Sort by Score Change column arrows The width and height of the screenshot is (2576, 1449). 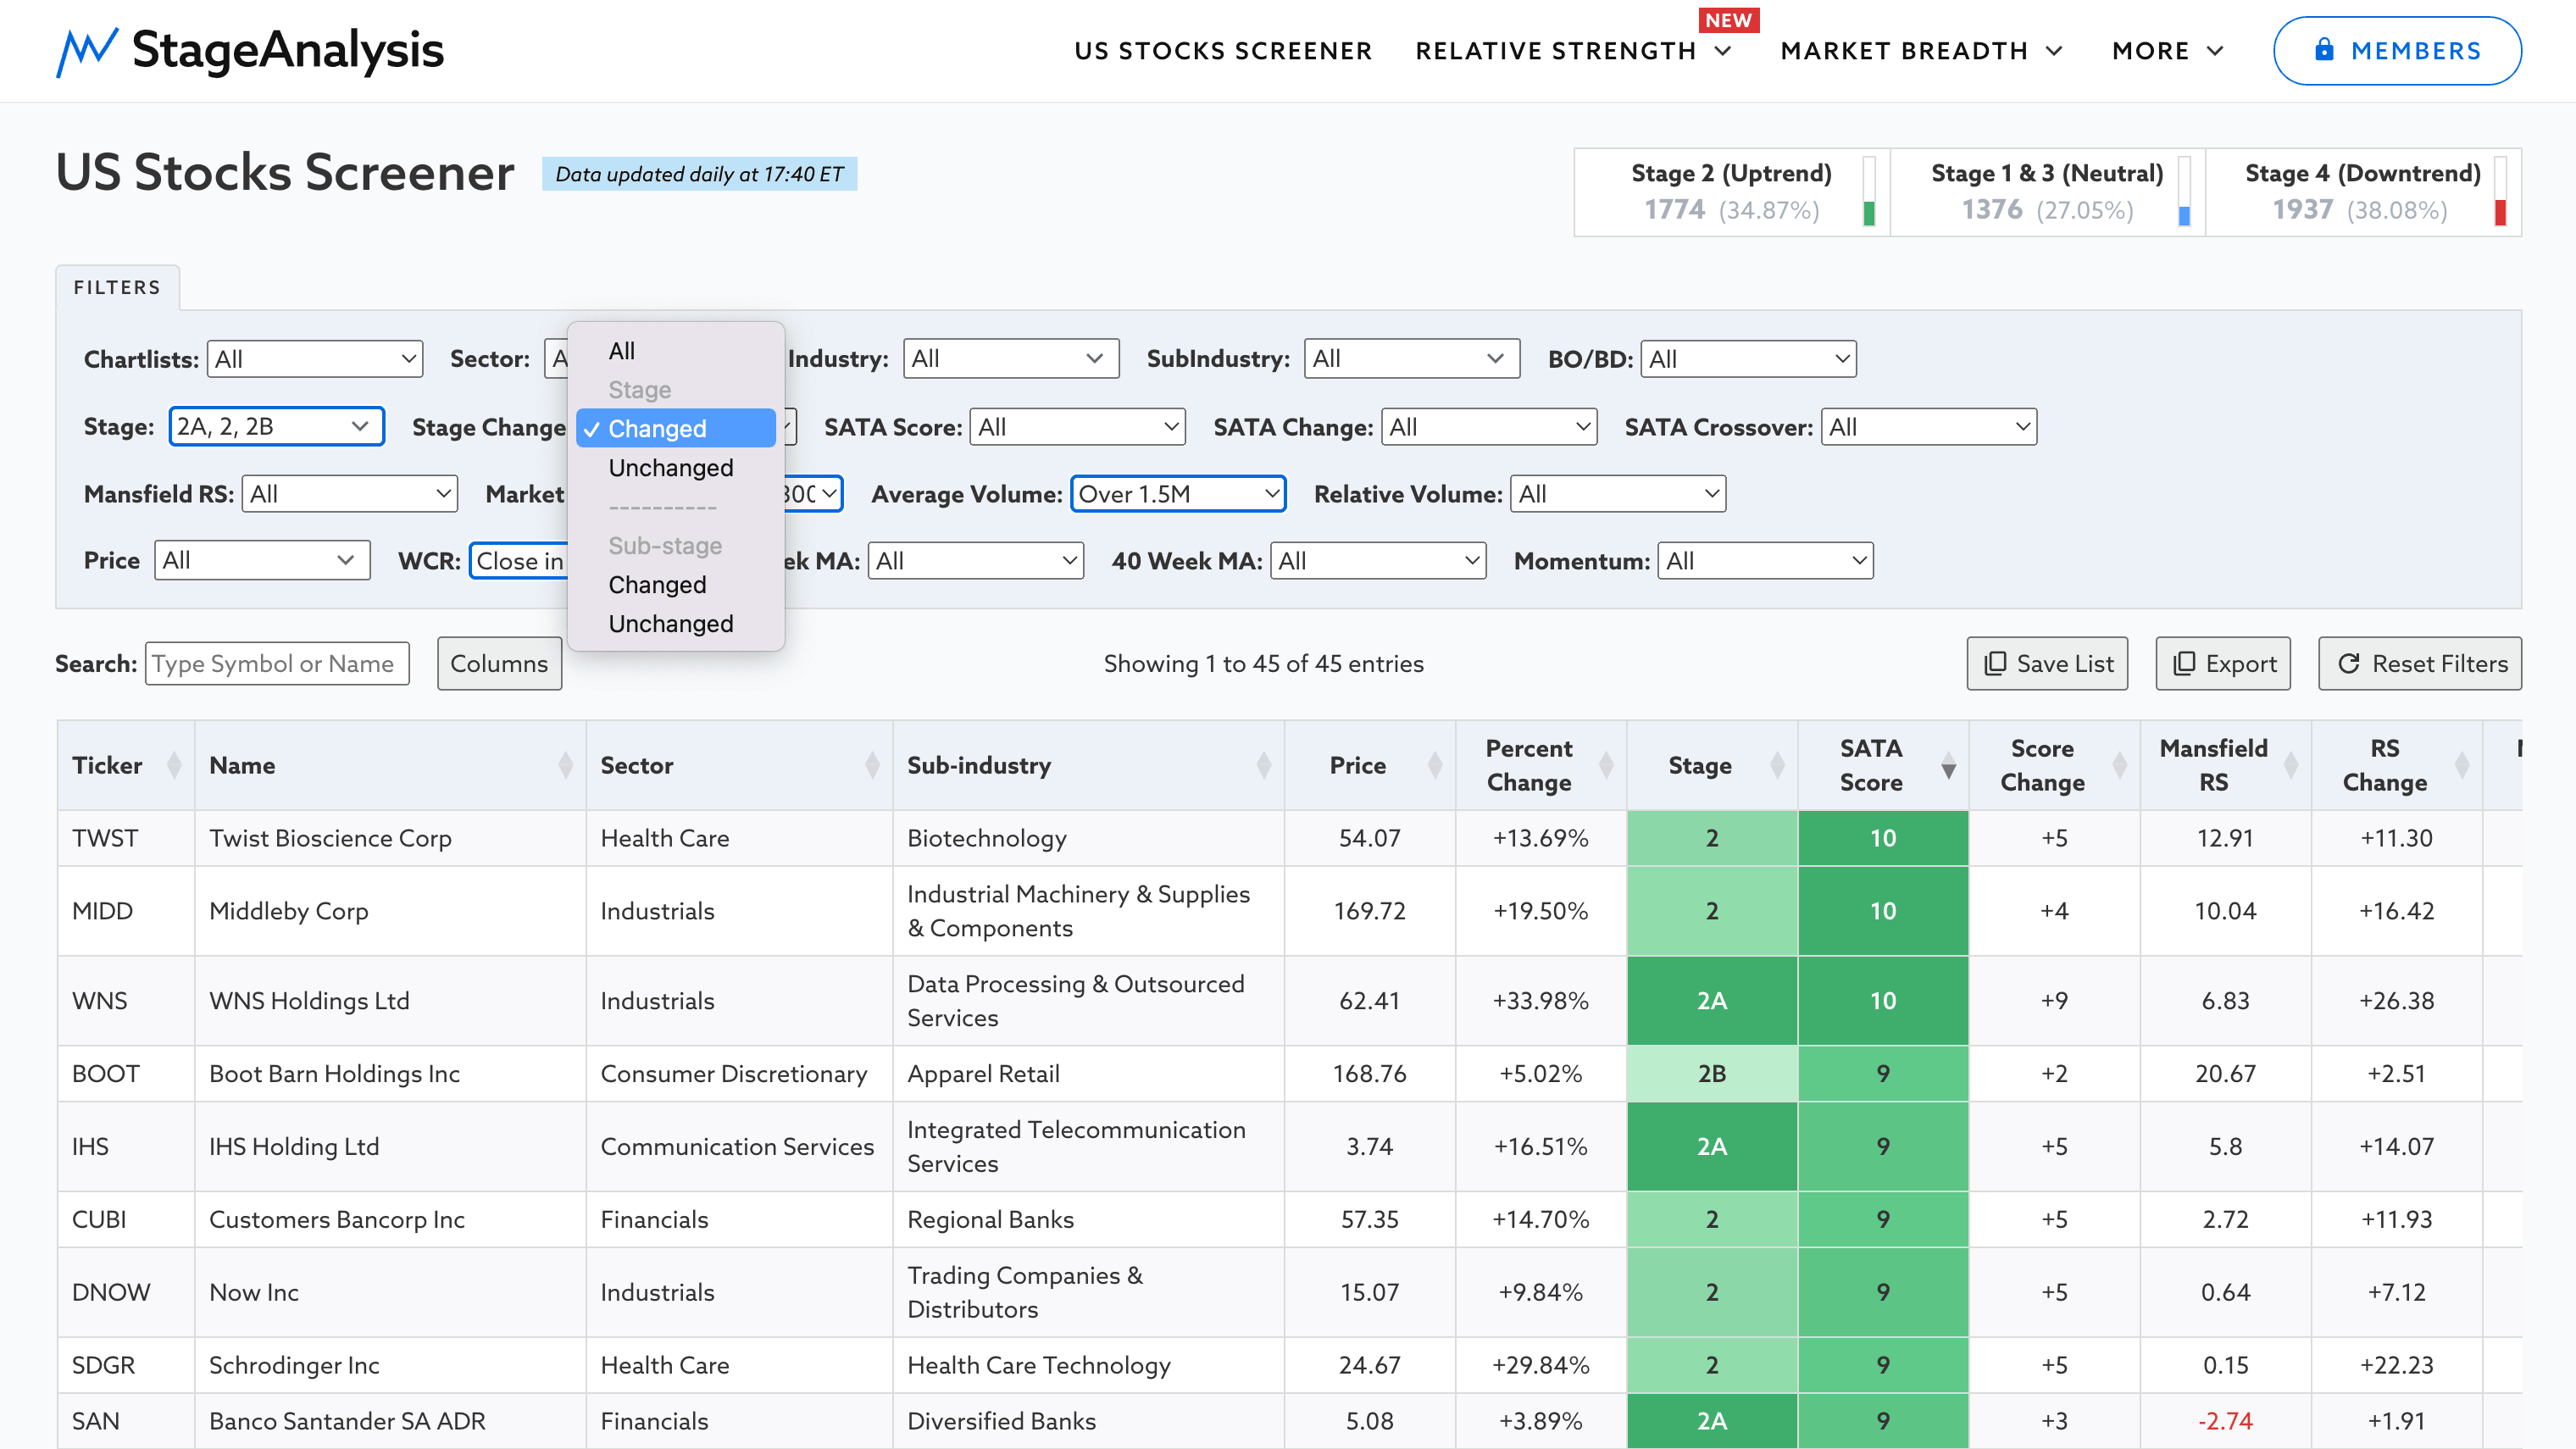(x=2119, y=765)
